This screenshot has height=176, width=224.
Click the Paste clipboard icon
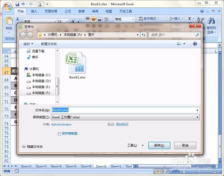(x=9, y=21)
